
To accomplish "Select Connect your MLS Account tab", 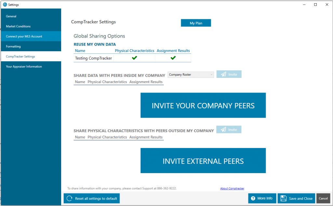I will (x=31, y=36).
